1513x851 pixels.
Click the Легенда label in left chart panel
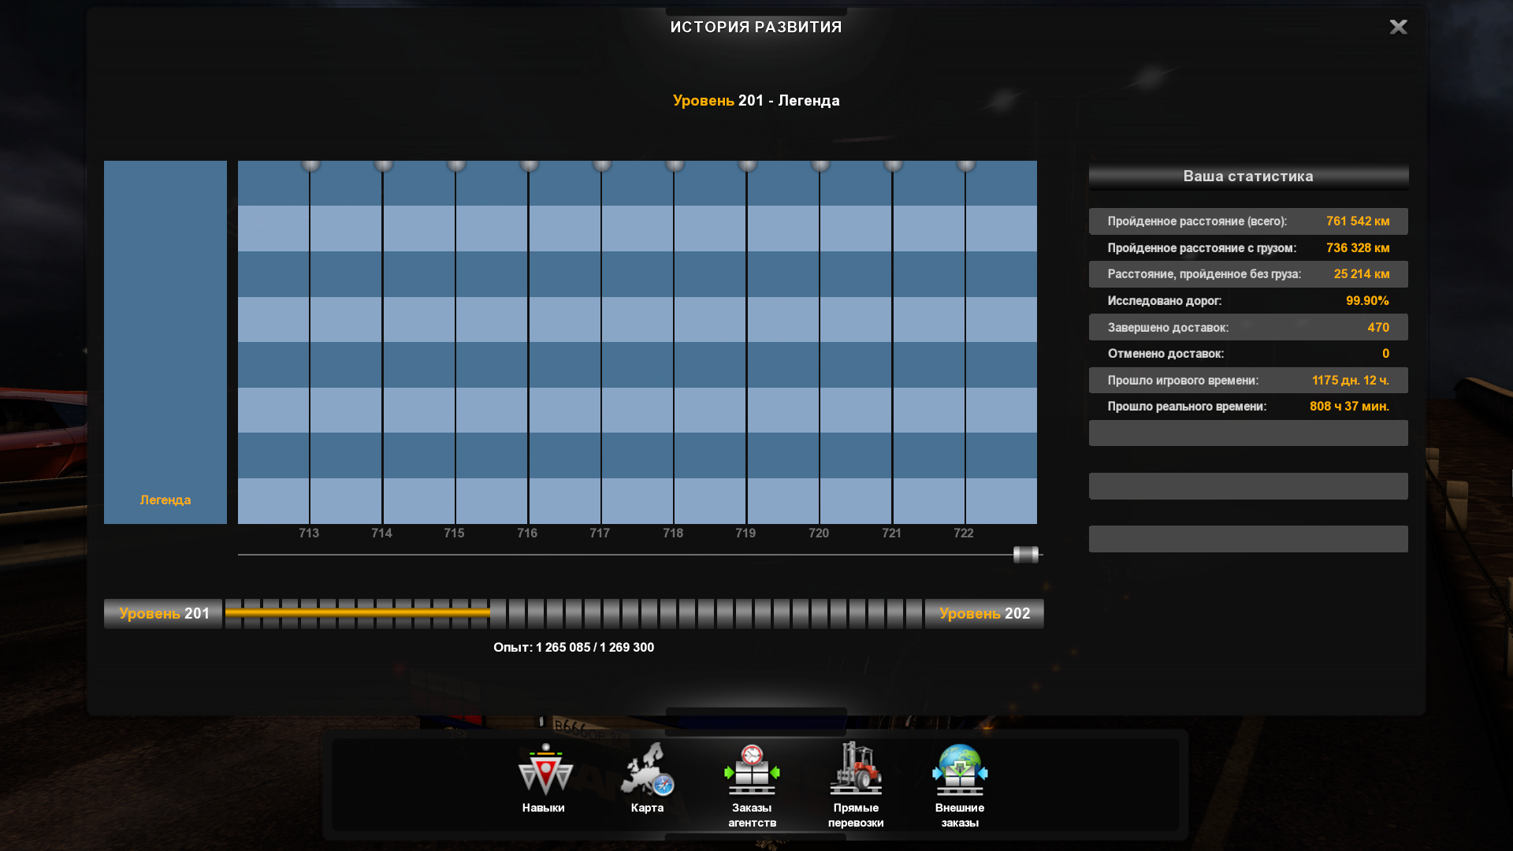[x=165, y=500]
